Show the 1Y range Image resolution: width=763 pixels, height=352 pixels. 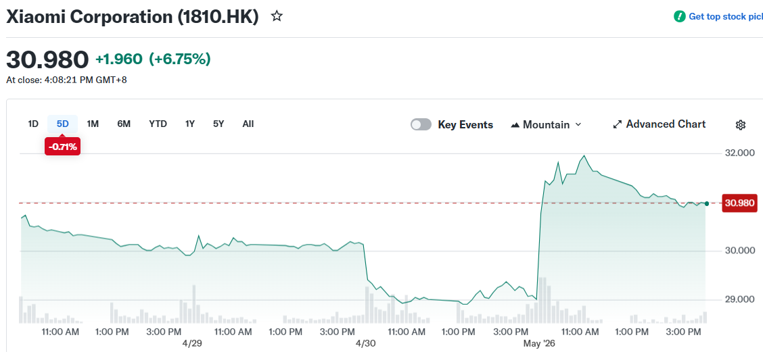coord(190,124)
